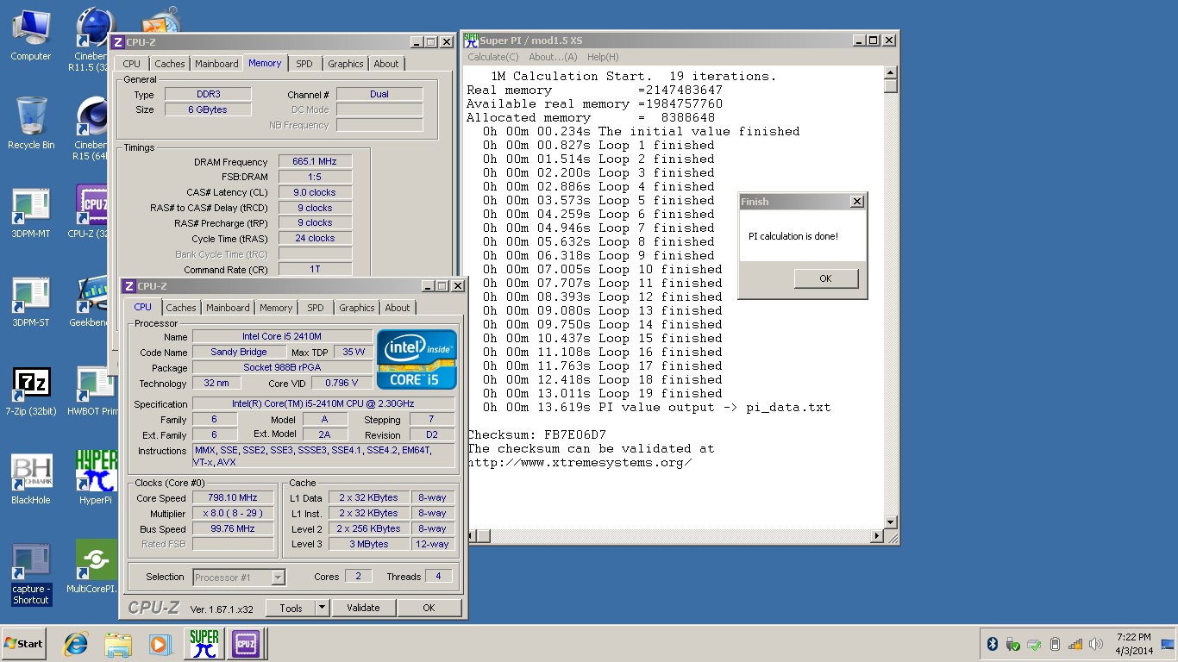Screen dimensions: 1178x662
Task: Click the Tools button in CPU-Z
Action: click(x=291, y=608)
